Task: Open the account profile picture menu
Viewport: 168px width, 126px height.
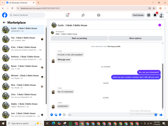Action: coord(161,15)
